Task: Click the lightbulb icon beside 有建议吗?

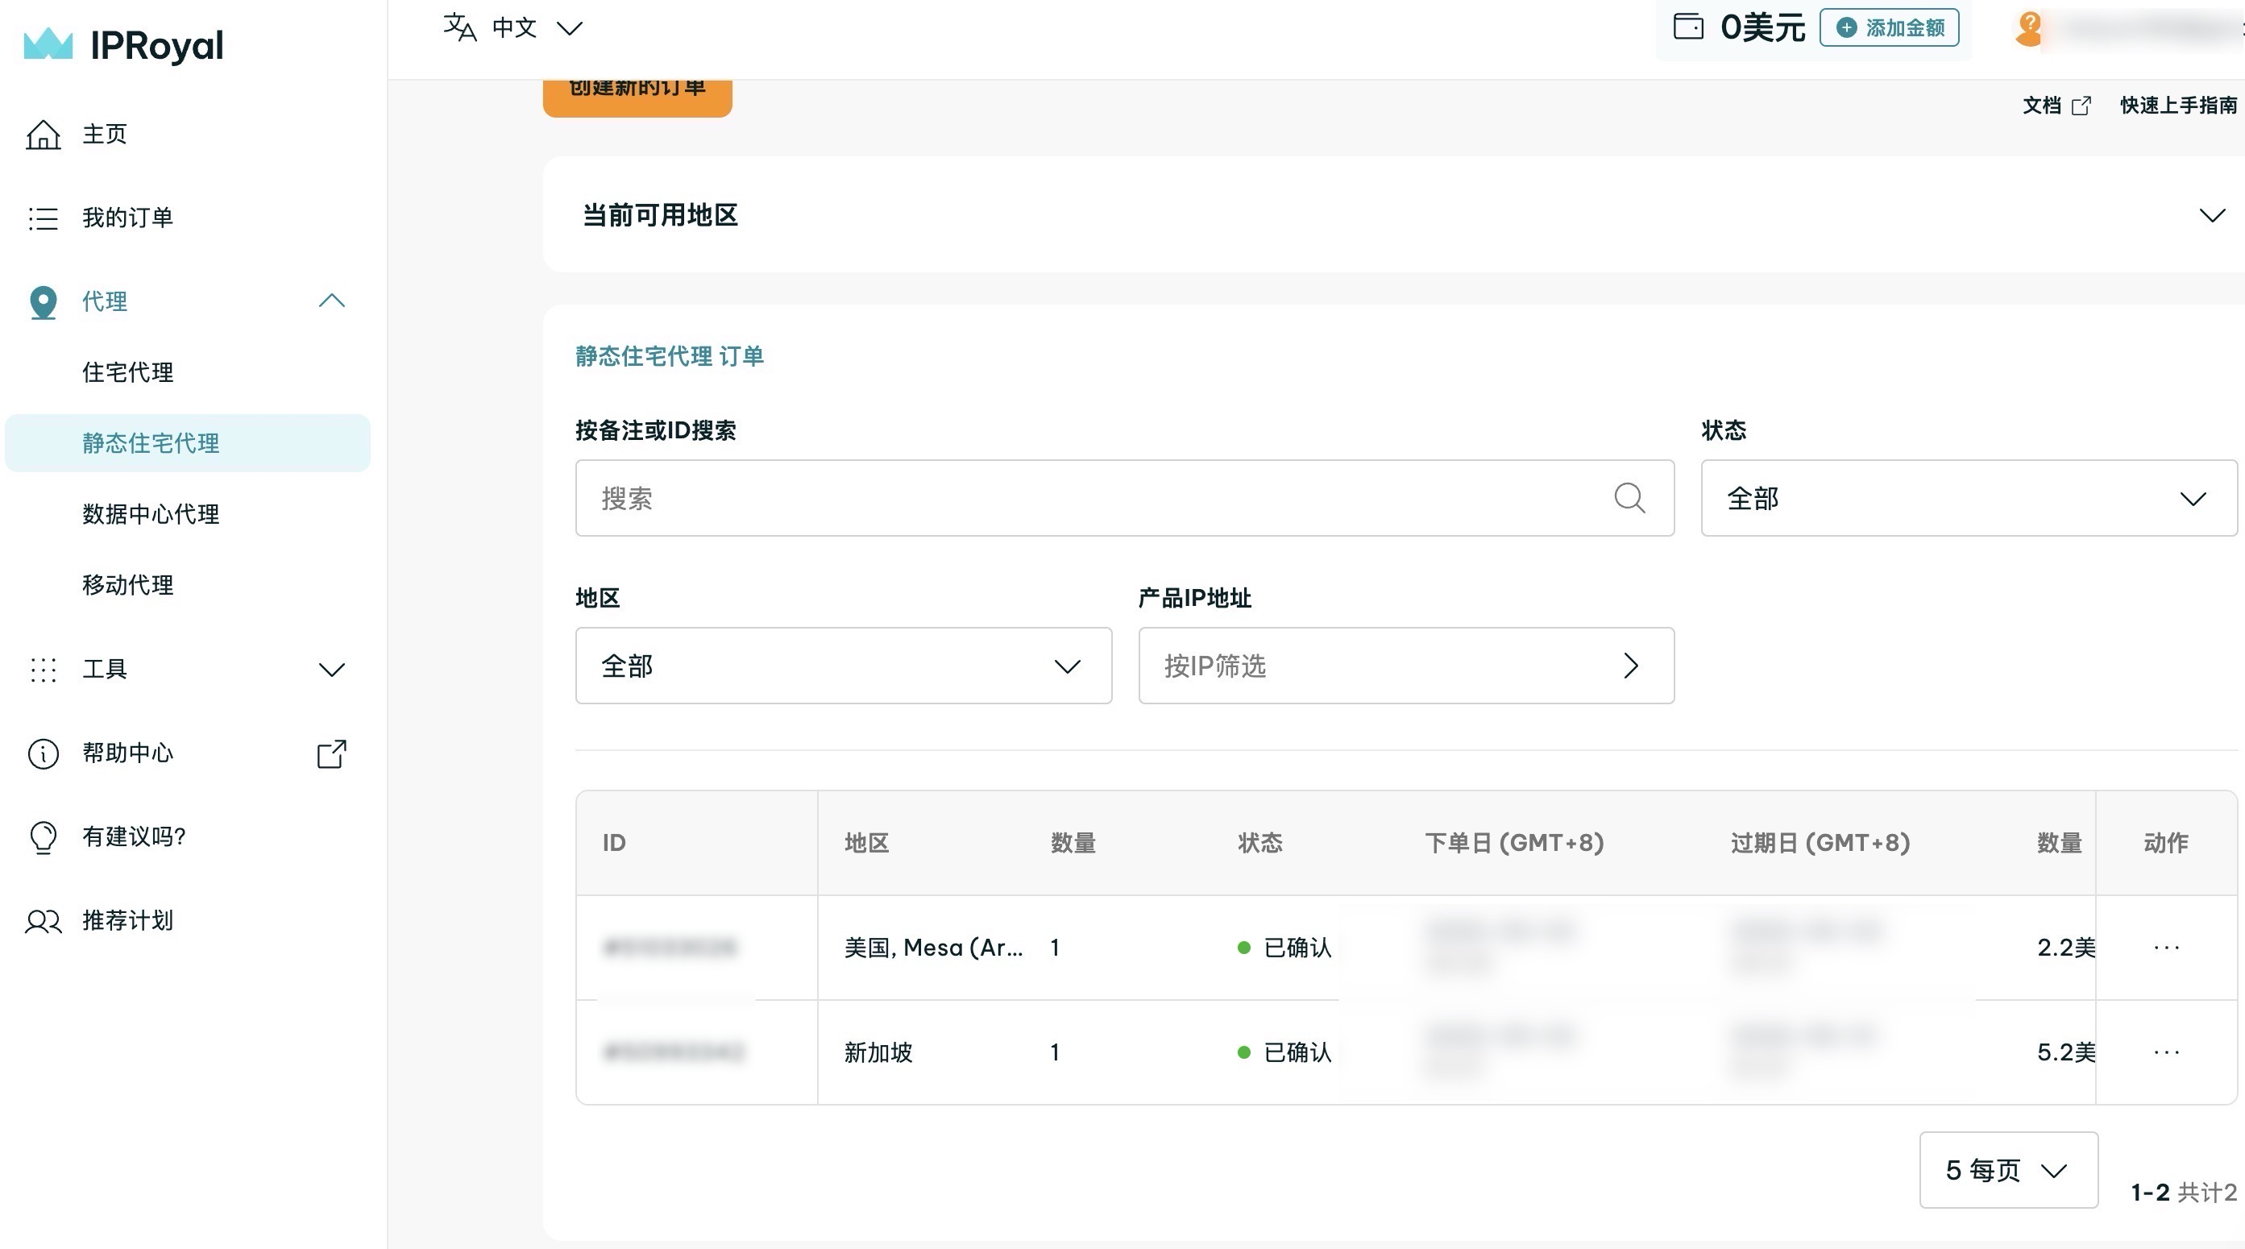Action: [x=43, y=837]
